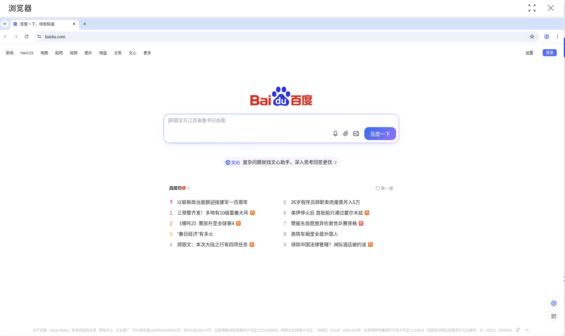Toggle fullscreen for browser panel
Screen dimensions: 565x336
pos(532,8)
